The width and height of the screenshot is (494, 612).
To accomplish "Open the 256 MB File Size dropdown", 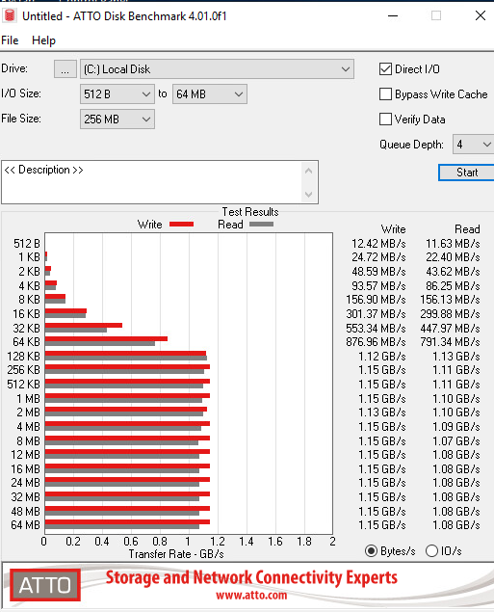I will click(117, 120).
